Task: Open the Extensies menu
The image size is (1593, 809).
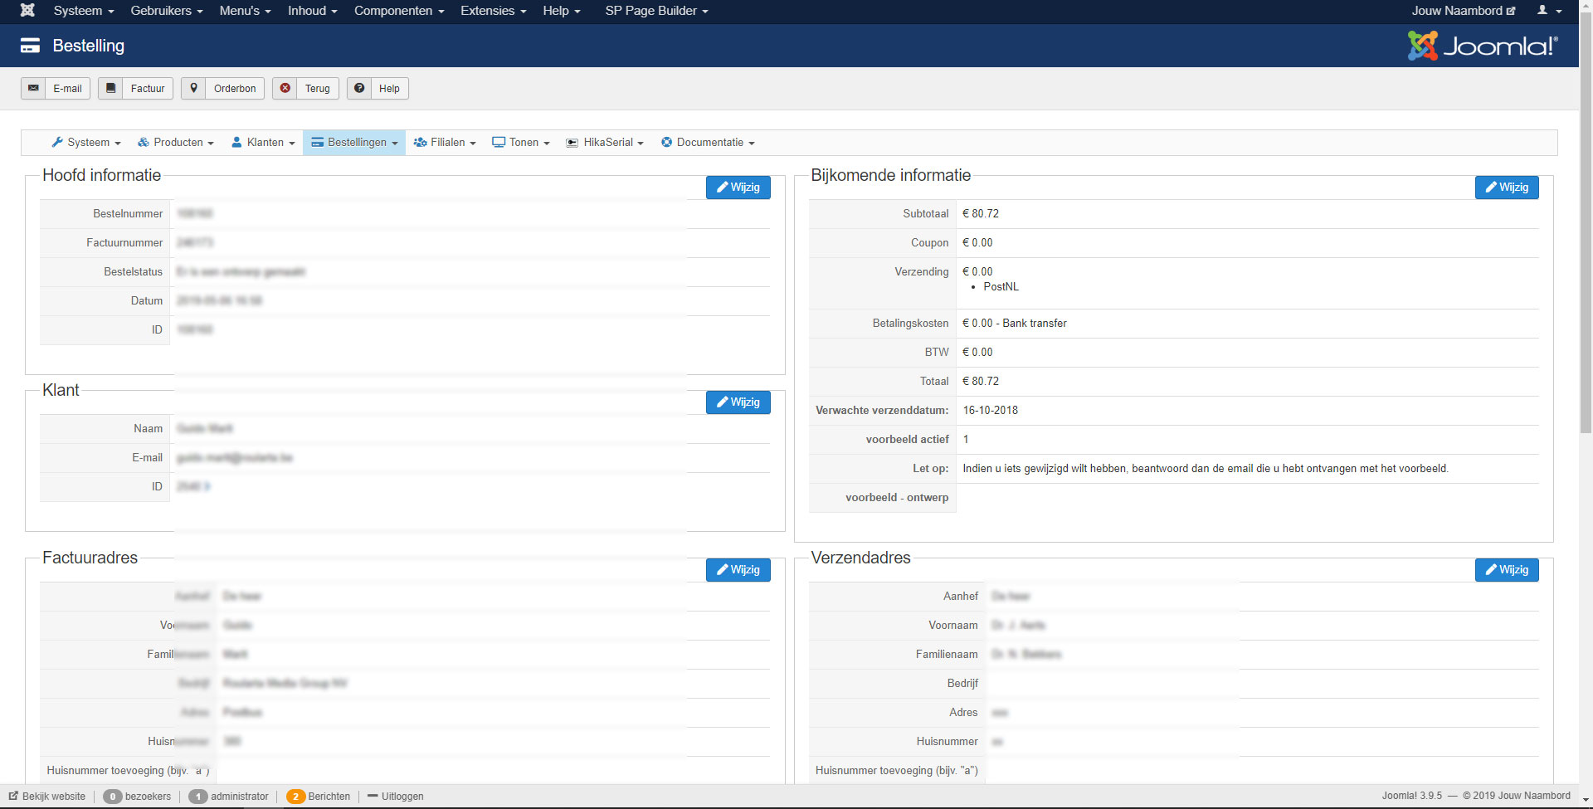Action: coord(494,11)
